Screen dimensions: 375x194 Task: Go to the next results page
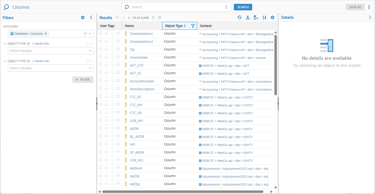[153, 17]
